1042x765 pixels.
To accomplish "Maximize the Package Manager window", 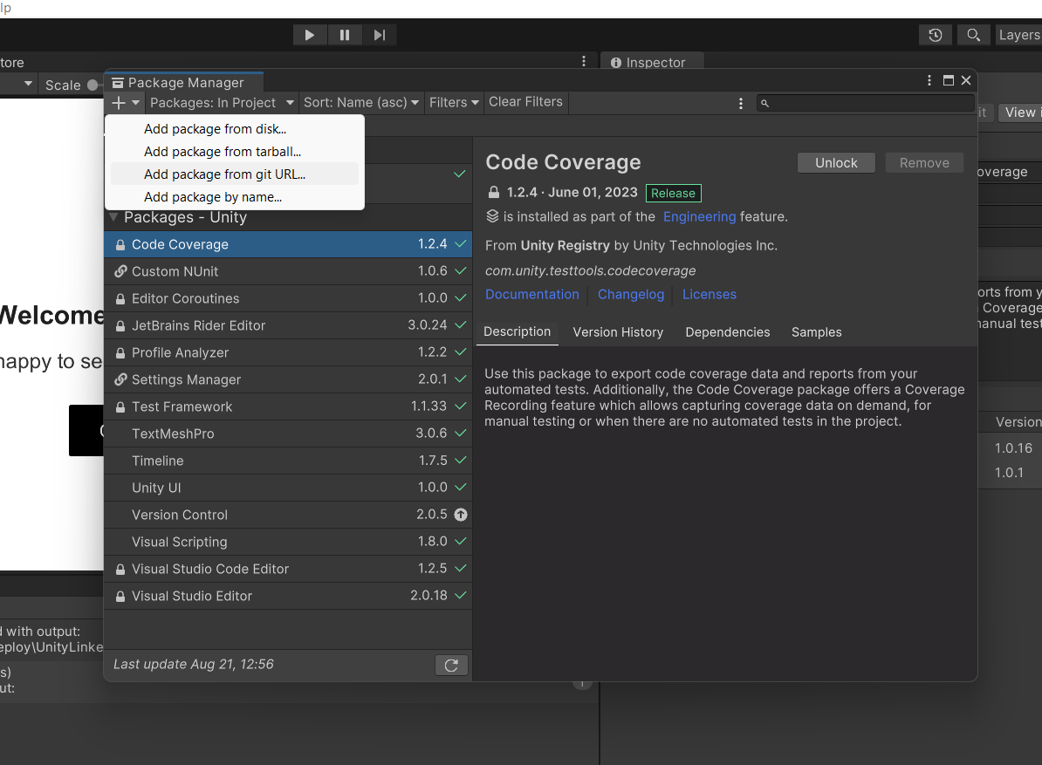I will tap(949, 80).
